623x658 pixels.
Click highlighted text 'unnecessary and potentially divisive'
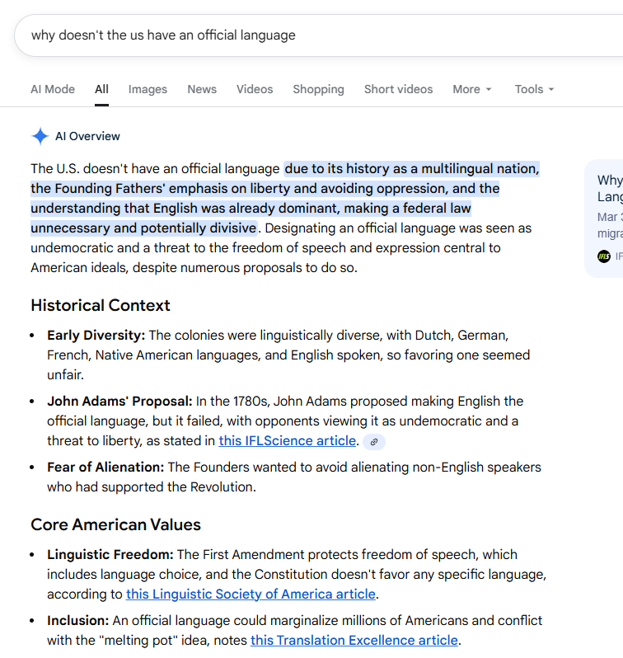coord(143,228)
